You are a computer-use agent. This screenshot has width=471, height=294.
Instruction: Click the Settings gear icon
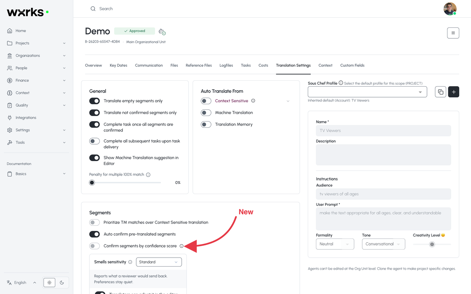(x=10, y=130)
